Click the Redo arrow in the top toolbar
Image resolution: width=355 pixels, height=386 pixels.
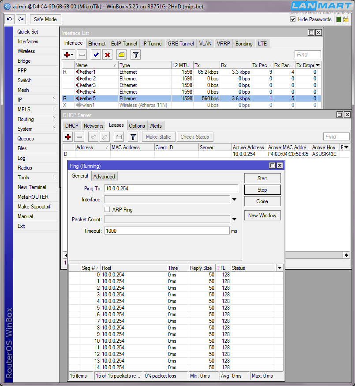[21, 19]
